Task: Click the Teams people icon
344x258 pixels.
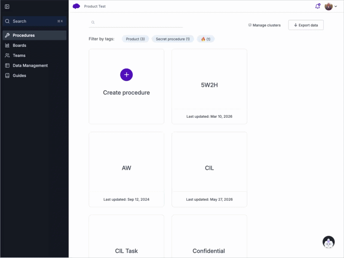Action: coord(7,55)
